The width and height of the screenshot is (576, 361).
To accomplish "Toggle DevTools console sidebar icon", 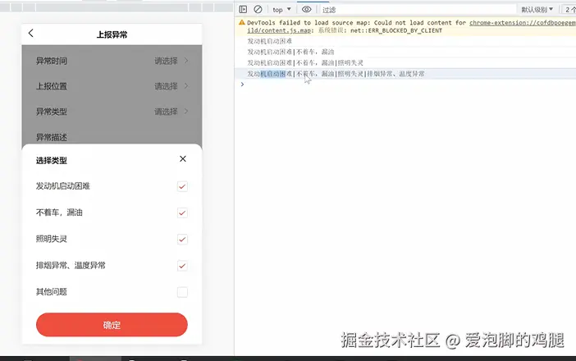I will pyautogui.click(x=243, y=9).
